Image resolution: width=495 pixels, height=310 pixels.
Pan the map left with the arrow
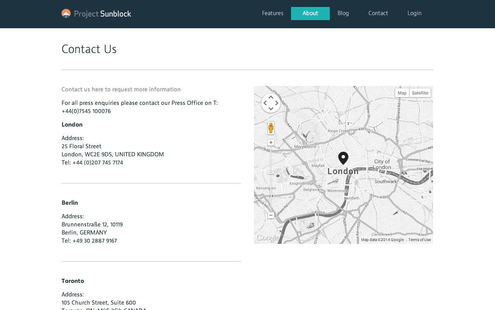point(265,103)
